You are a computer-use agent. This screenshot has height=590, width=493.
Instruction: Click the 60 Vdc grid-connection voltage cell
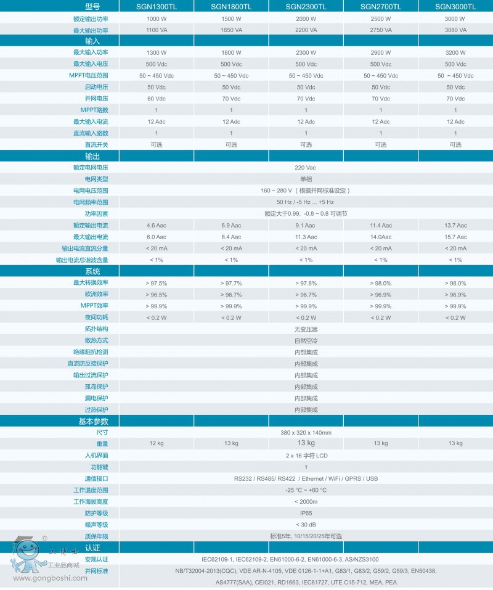(156, 99)
